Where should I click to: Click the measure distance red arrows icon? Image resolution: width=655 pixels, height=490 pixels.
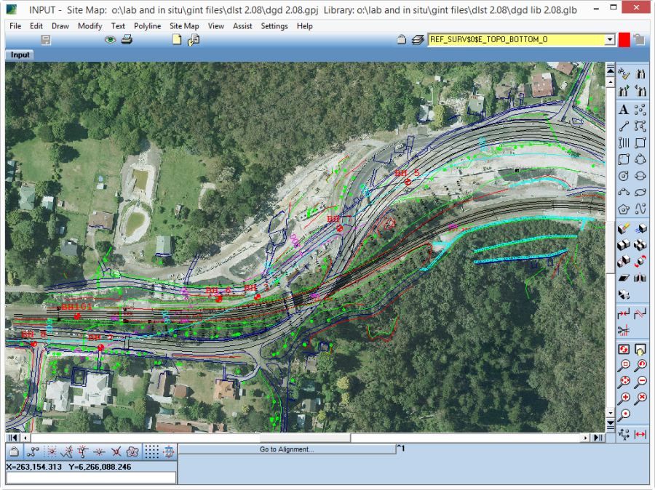click(640, 435)
